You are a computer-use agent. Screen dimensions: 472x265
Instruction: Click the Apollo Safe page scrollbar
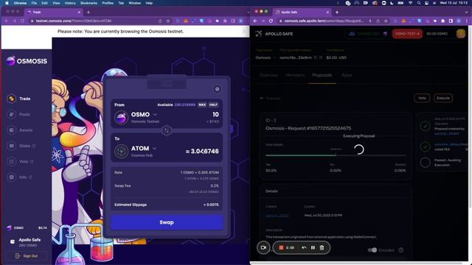pyautogui.click(x=470, y=117)
